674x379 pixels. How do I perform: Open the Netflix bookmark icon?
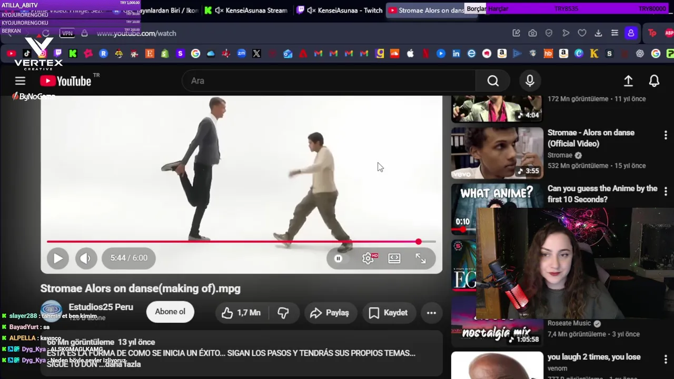(425, 53)
